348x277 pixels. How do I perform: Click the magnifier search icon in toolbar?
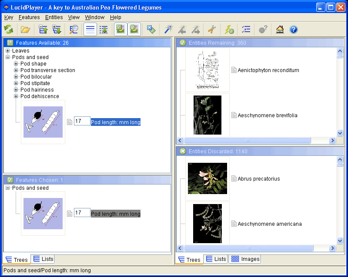click(x=74, y=30)
